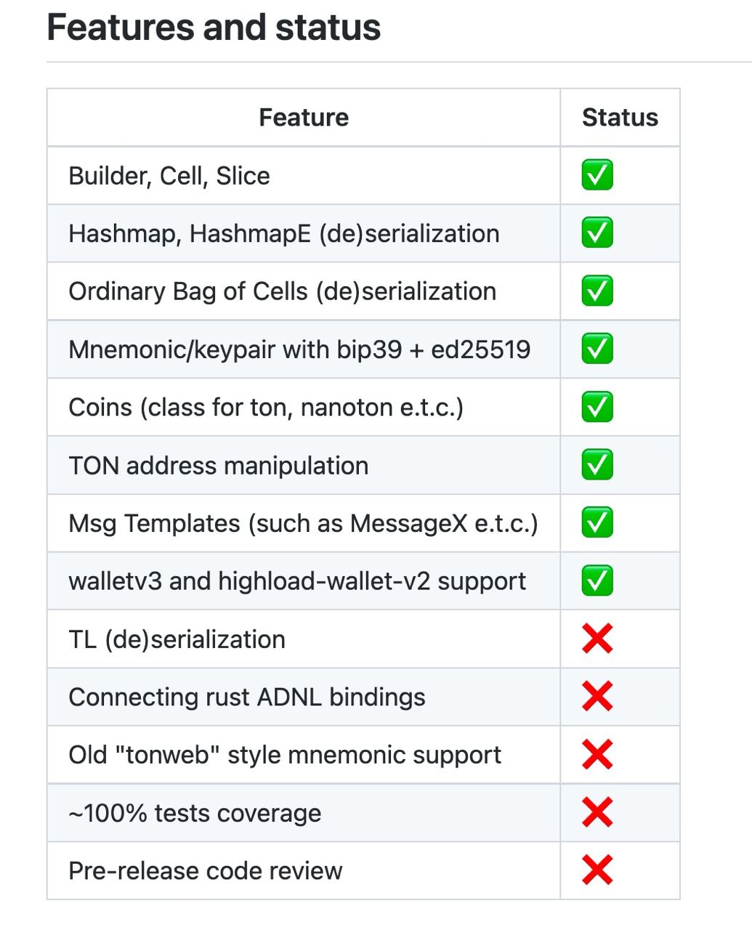
Task: Click the checkmark for TON address manipulation
Action: pyautogui.click(x=597, y=465)
